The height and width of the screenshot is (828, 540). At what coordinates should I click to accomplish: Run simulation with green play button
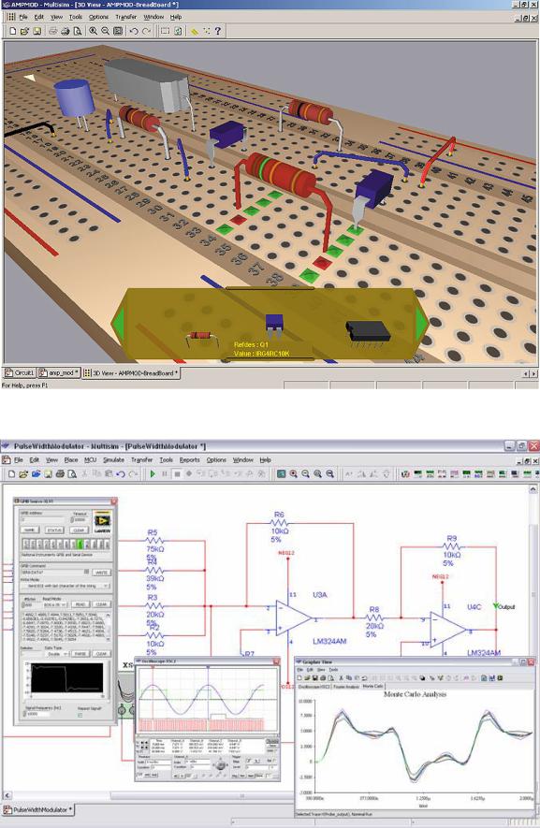(x=153, y=473)
